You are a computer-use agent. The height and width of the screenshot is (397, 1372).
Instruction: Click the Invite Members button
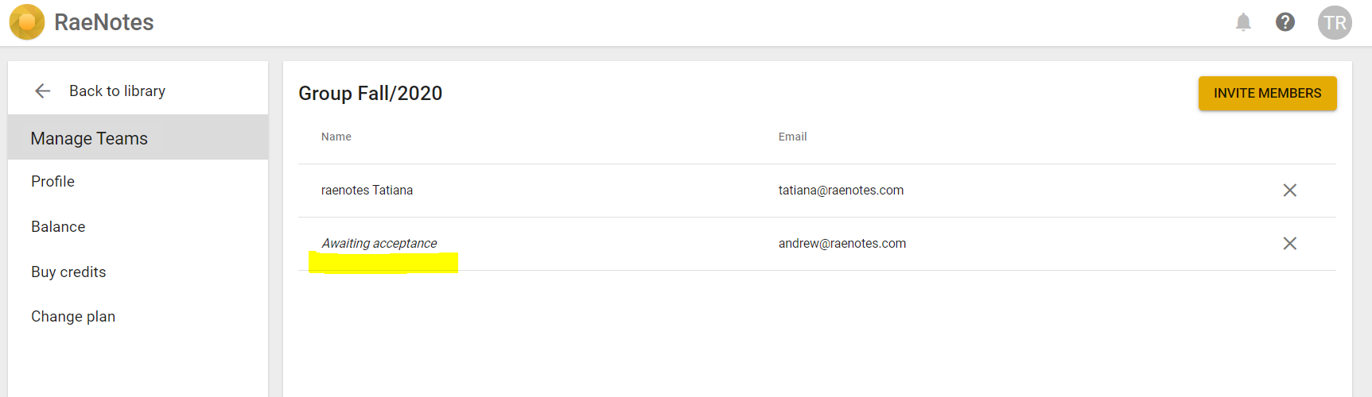pos(1267,94)
